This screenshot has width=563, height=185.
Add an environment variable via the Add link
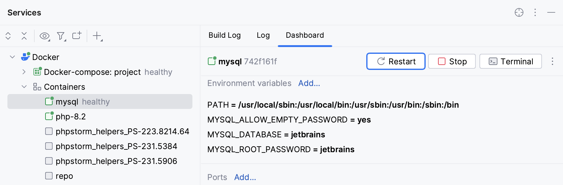coord(309,83)
